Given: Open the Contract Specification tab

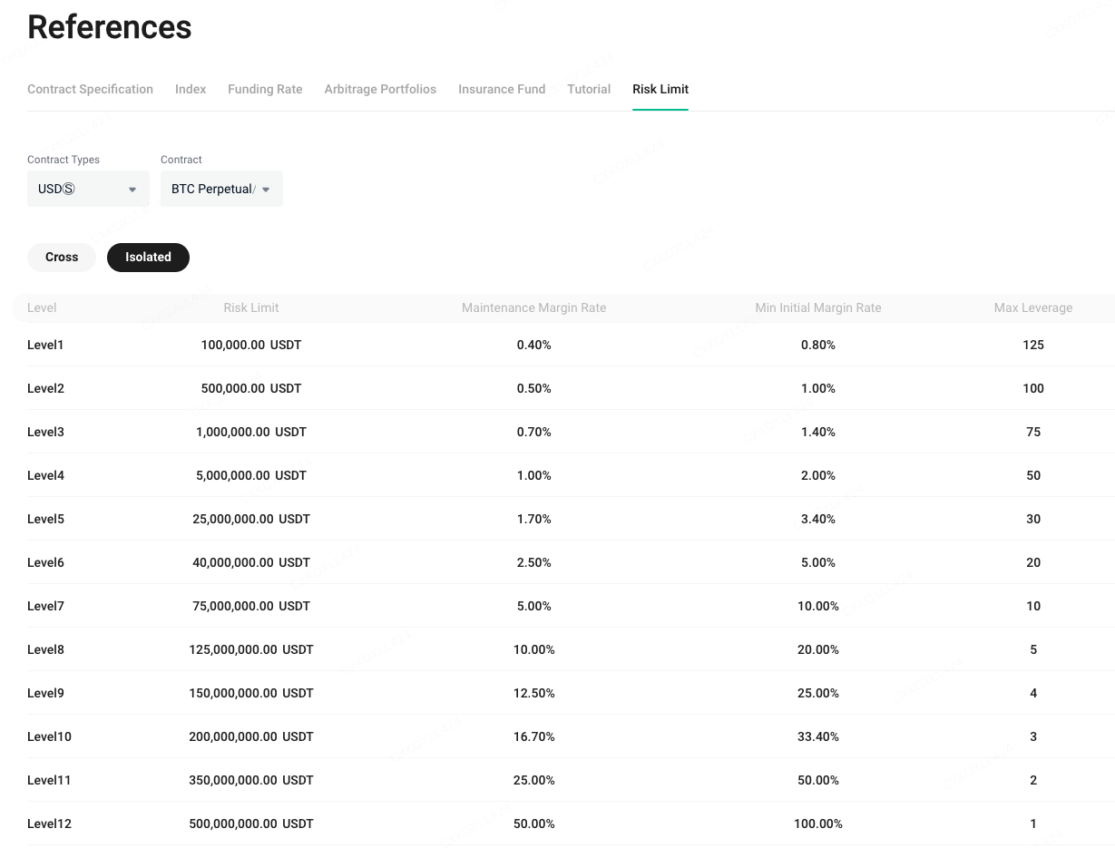Looking at the screenshot, I should 90,89.
